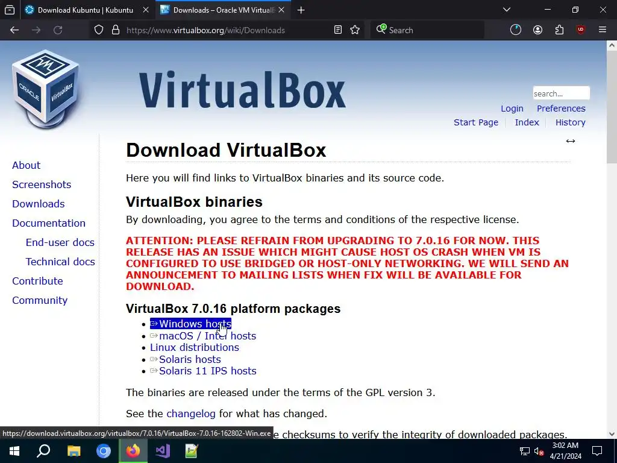Switch to the Download Kubuntu tab
Viewport: 617px width, 463px height.
[x=86, y=10]
